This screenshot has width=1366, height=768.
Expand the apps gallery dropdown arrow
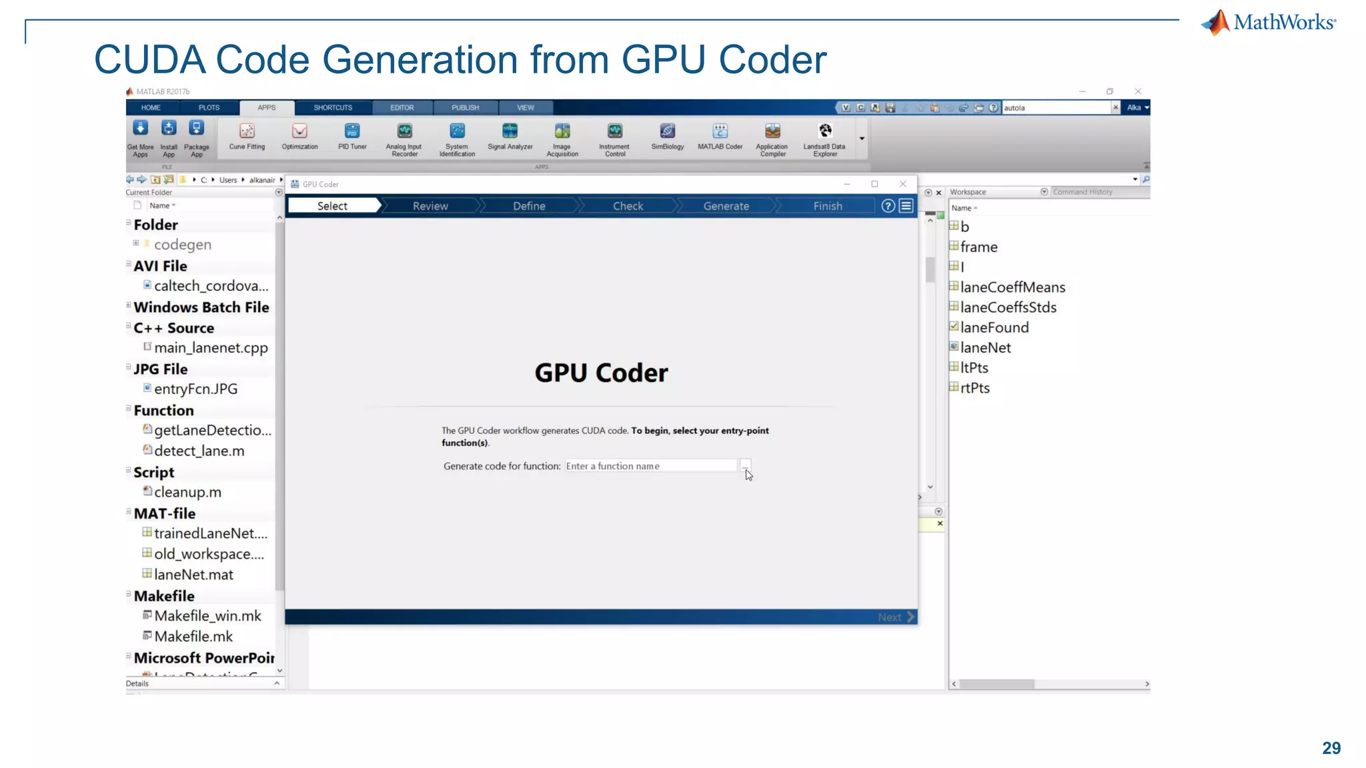[x=862, y=139]
